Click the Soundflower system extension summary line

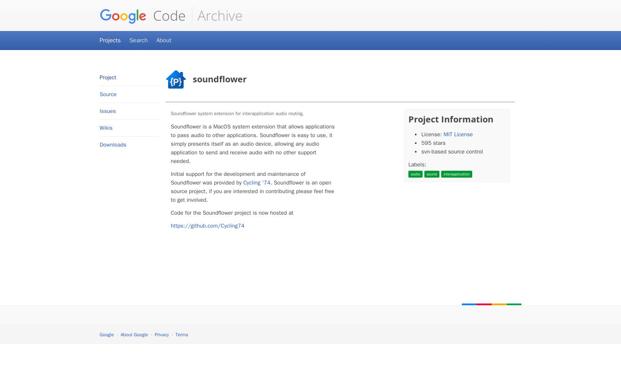click(x=237, y=114)
